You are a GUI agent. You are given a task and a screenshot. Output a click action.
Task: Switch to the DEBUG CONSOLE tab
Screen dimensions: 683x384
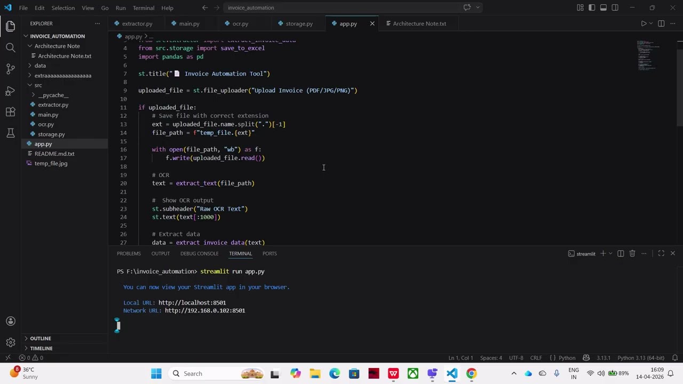[x=199, y=253]
